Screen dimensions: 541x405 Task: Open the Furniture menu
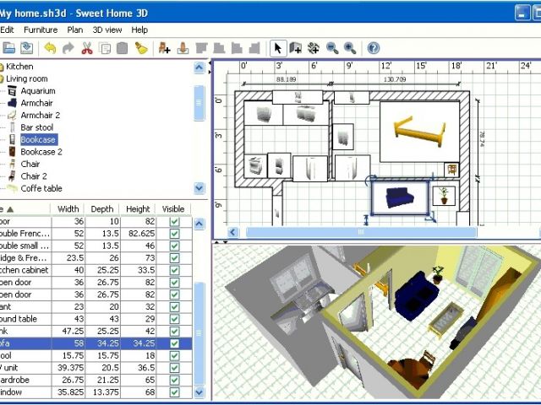click(x=41, y=30)
